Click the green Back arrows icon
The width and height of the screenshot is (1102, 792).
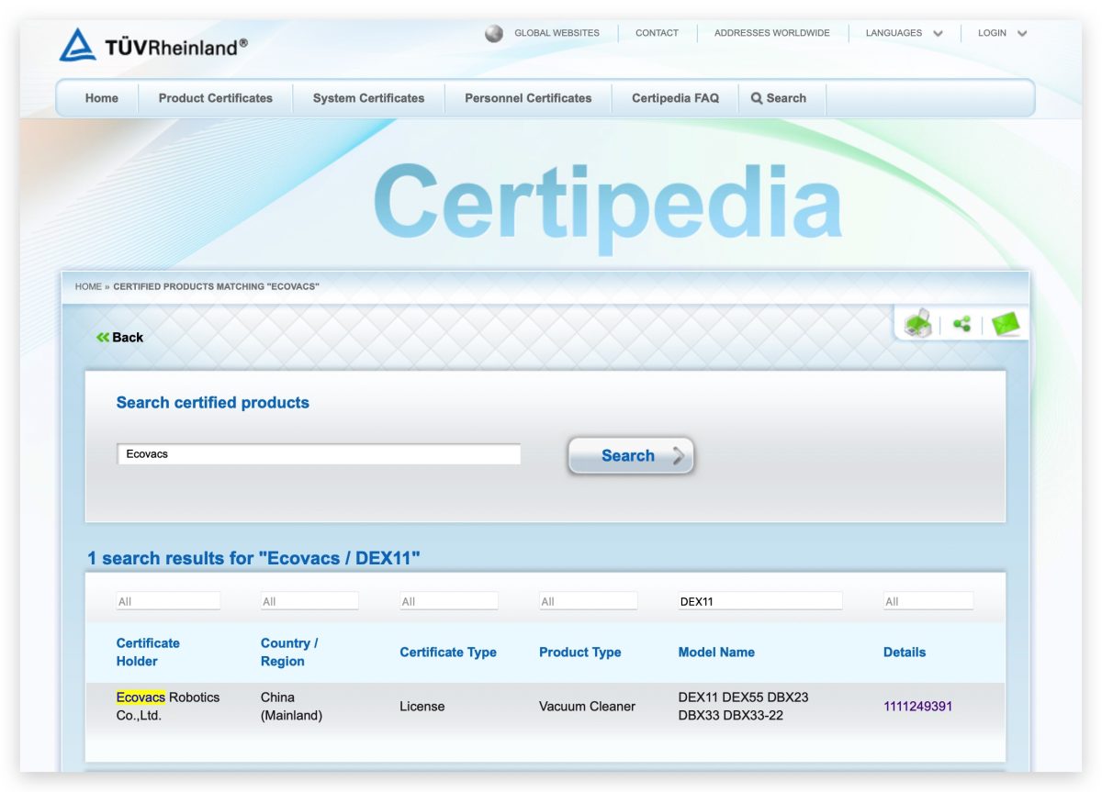103,338
